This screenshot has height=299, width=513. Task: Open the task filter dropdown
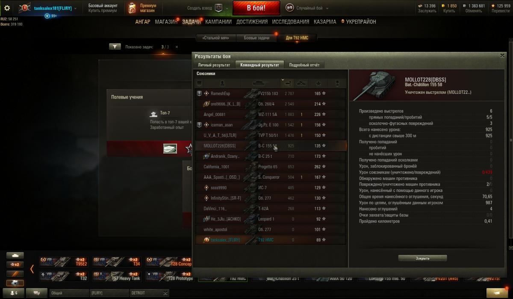point(115,47)
